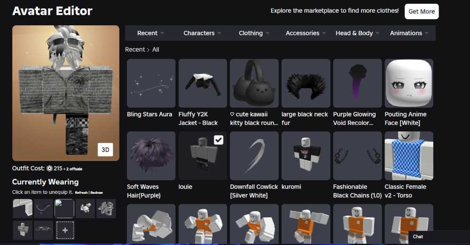The image size is (470, 245).
Task: Unequip the worn necklace chain item
Action: (43, 208)
